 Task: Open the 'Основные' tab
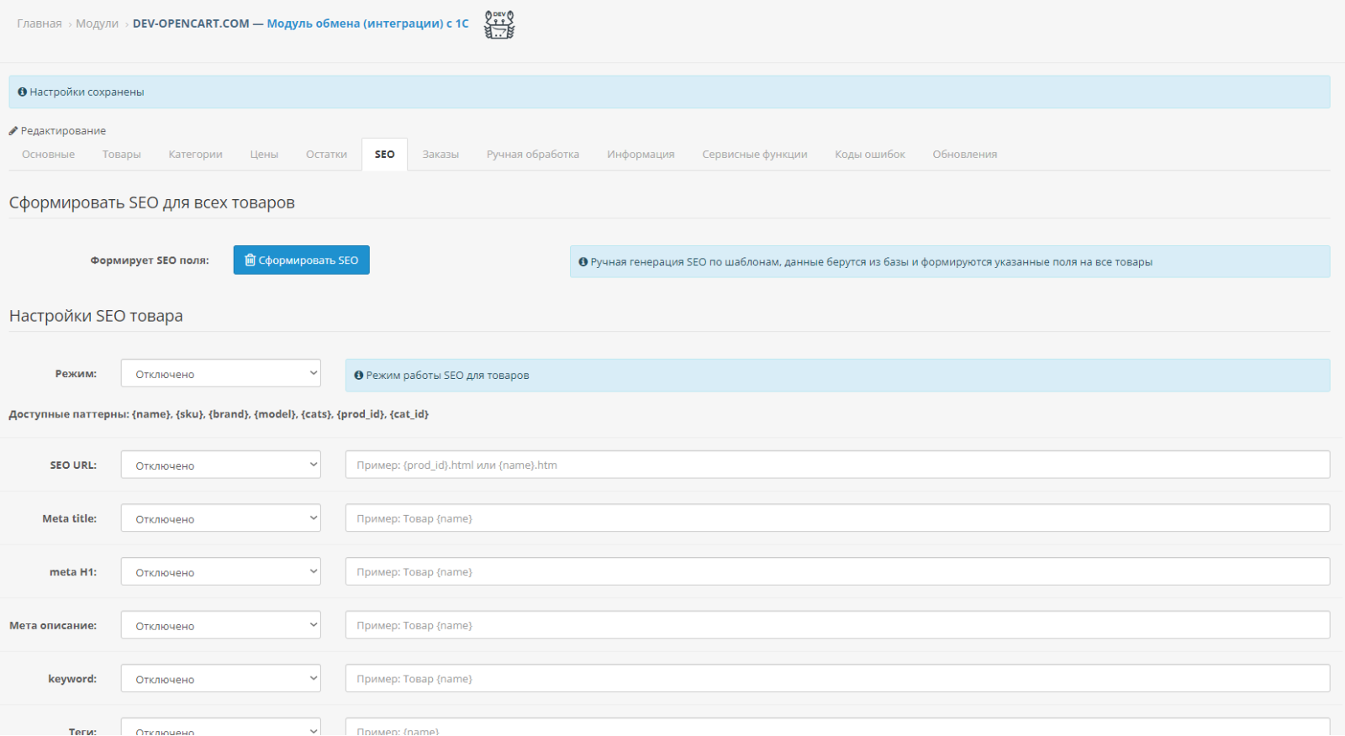[49, 155]
